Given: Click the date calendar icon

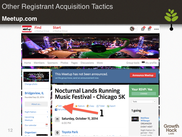Looking at the screenshot, I should [57, 119].
